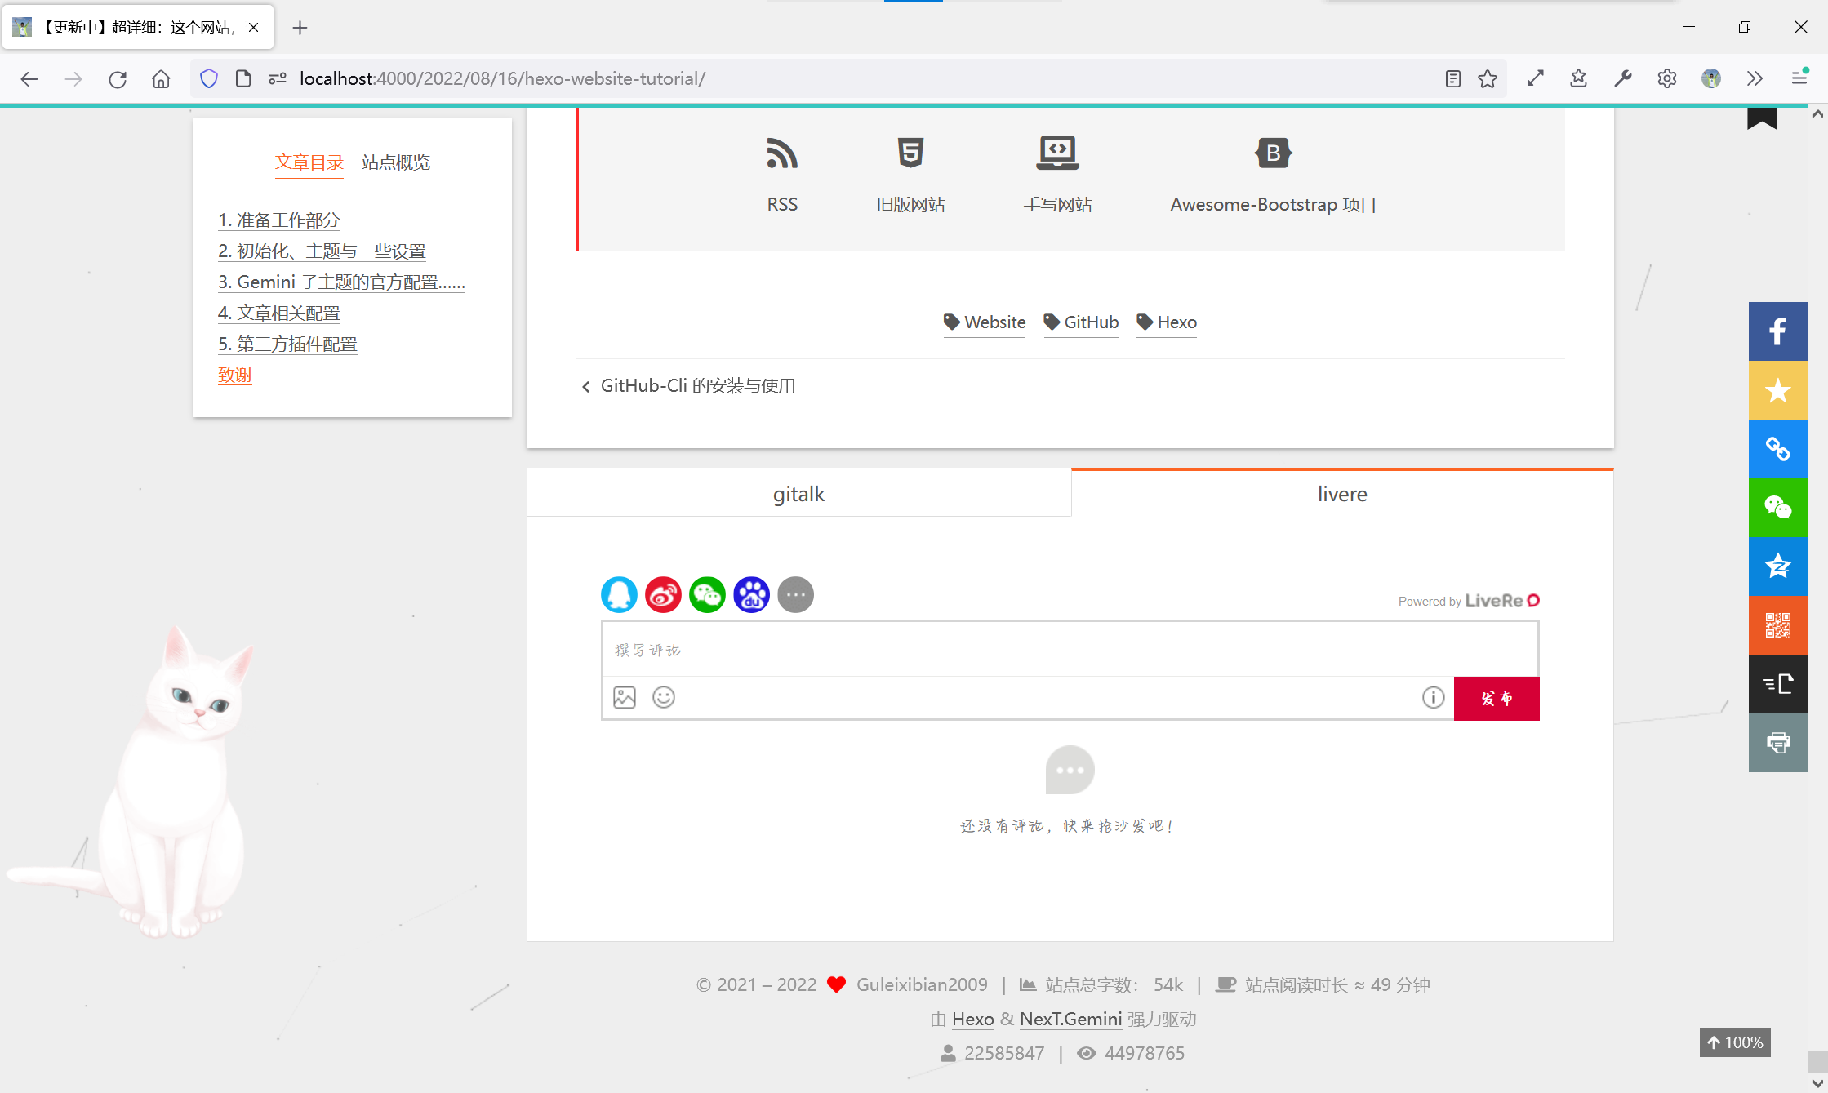This screenshot has height=1093, width=1828.
Task: Click the Facebook share icon in sidebar
Action: [x=1777, y=331]
